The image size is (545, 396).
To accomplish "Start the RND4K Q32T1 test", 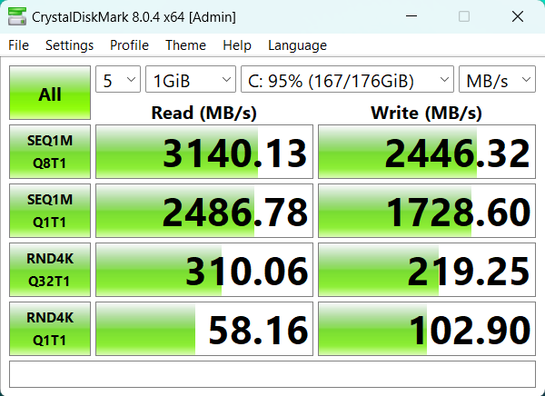I will (50, 270).
